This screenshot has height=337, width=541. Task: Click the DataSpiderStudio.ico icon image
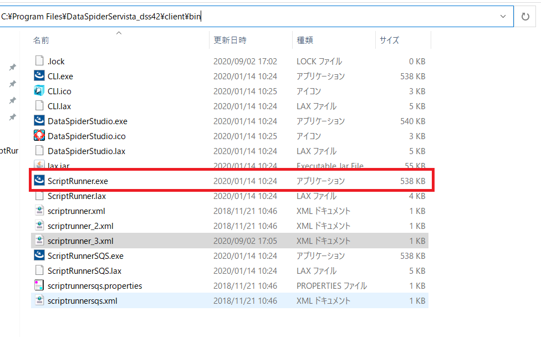[39, 136]
